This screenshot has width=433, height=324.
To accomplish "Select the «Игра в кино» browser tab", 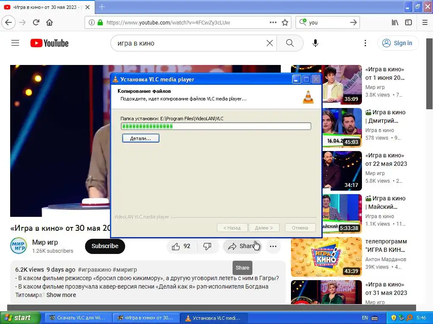I will (47, 7).
